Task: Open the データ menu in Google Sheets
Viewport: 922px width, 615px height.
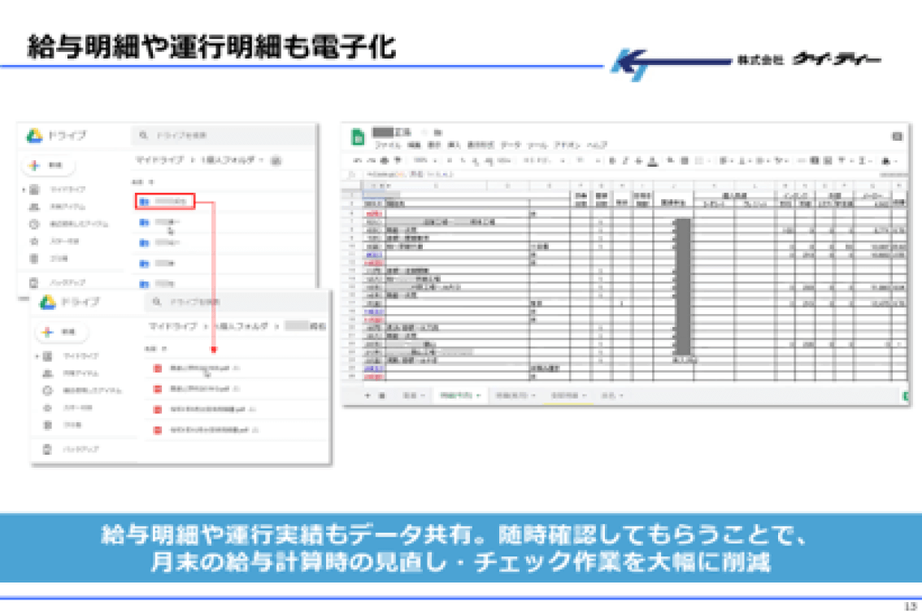Action: [507, 146]
